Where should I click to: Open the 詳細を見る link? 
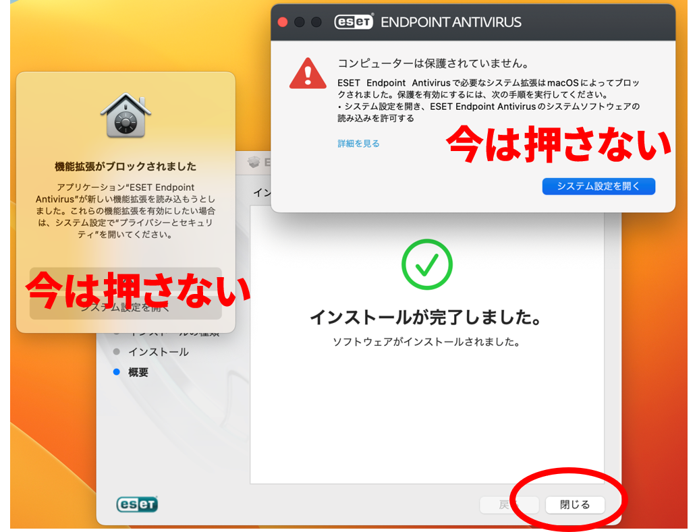[x=358, y=144]
